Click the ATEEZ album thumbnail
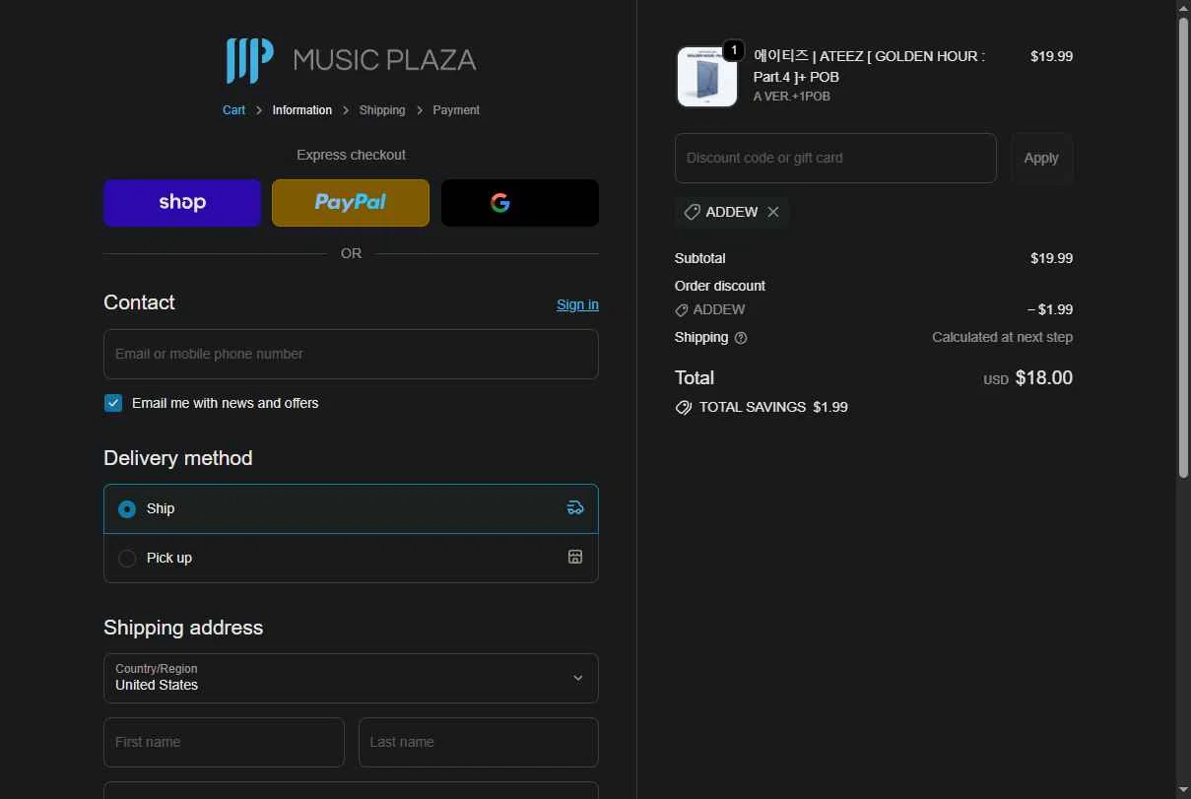 click(x=706, y=76)
